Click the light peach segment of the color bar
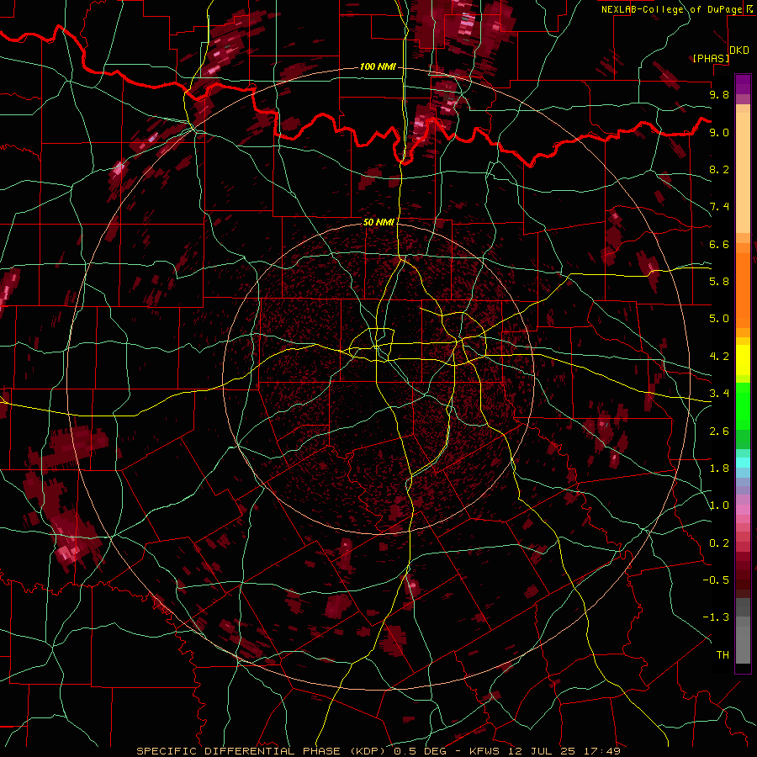 click(743, 174)
